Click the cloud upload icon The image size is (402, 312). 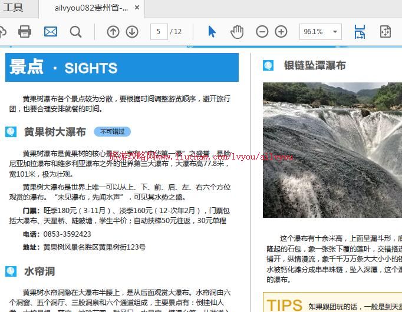(2, 32)
